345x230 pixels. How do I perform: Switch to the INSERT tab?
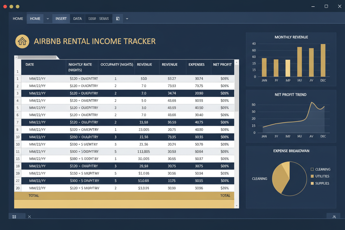point(61,19)
